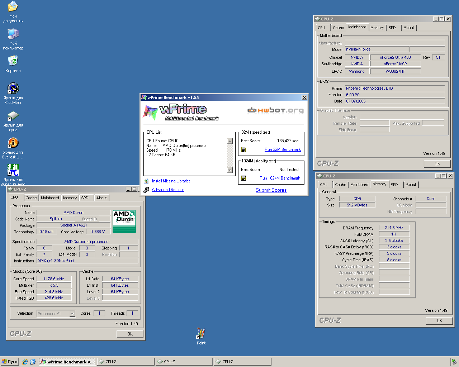Click the Winbond LPCIO field
This screenshot has width=459, height=367.
pyautogui.click(x=357, y=71)
